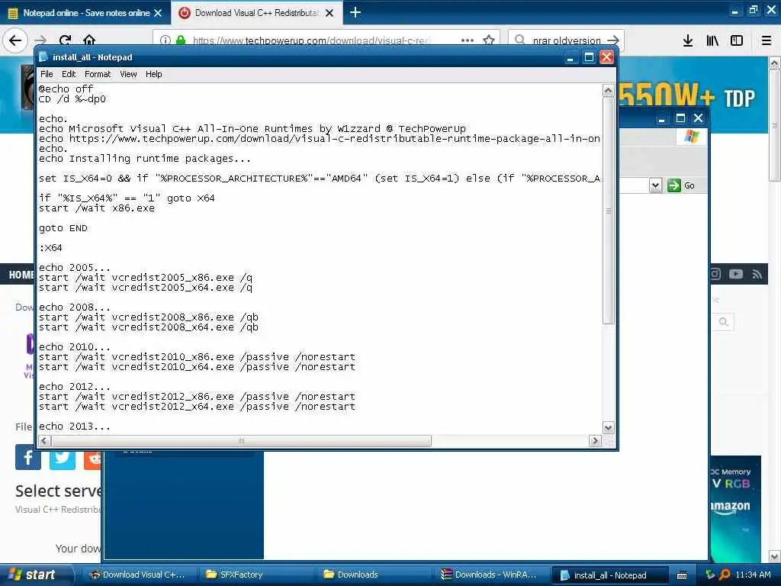781x586 pixels.
Task: Open a new browser tab
Action: coord(355,12)
